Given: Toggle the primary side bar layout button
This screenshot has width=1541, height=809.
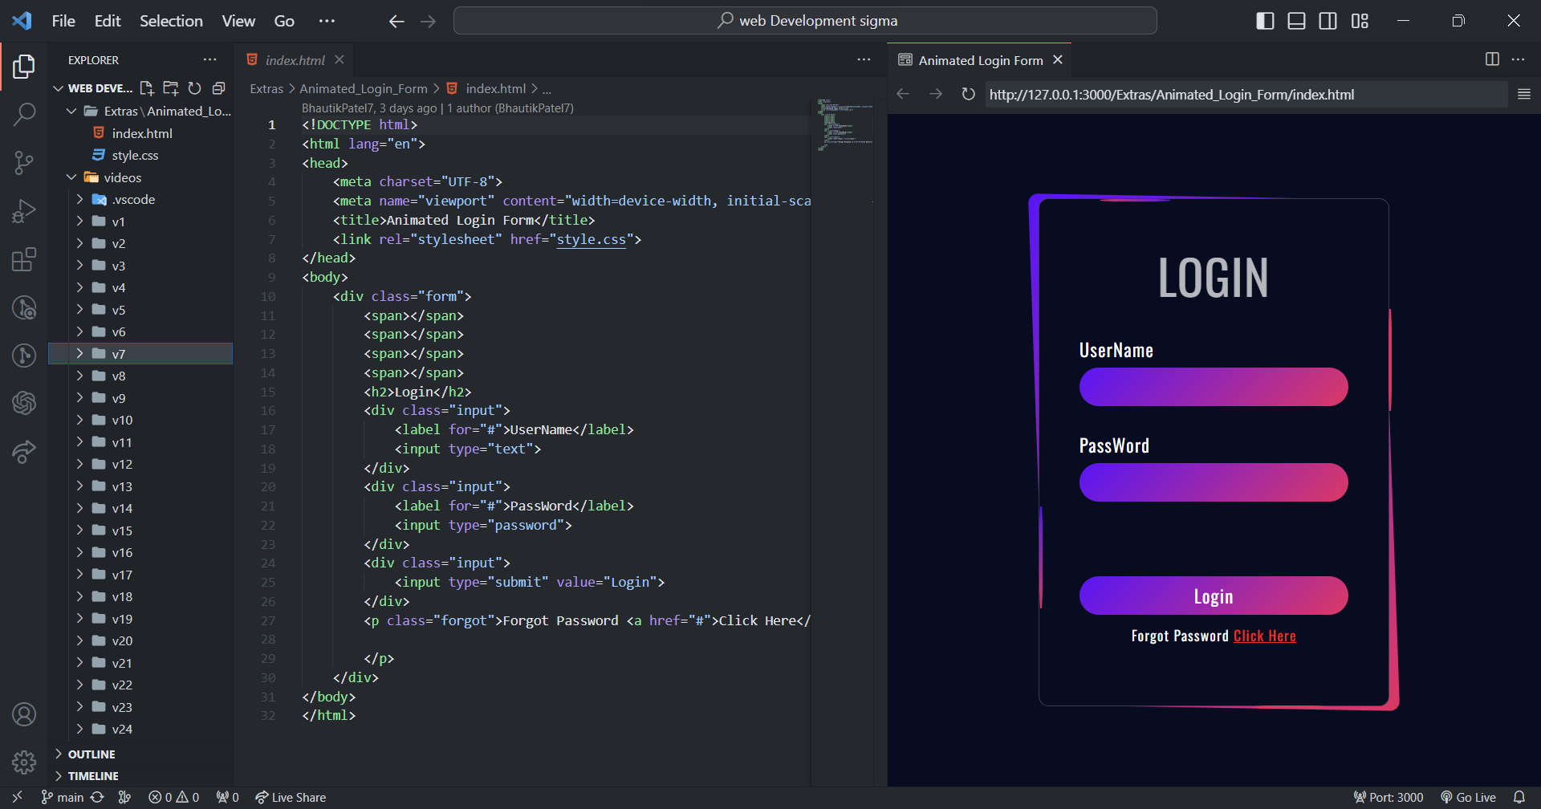Looking at the screenshot, I should pos(1265,21).
